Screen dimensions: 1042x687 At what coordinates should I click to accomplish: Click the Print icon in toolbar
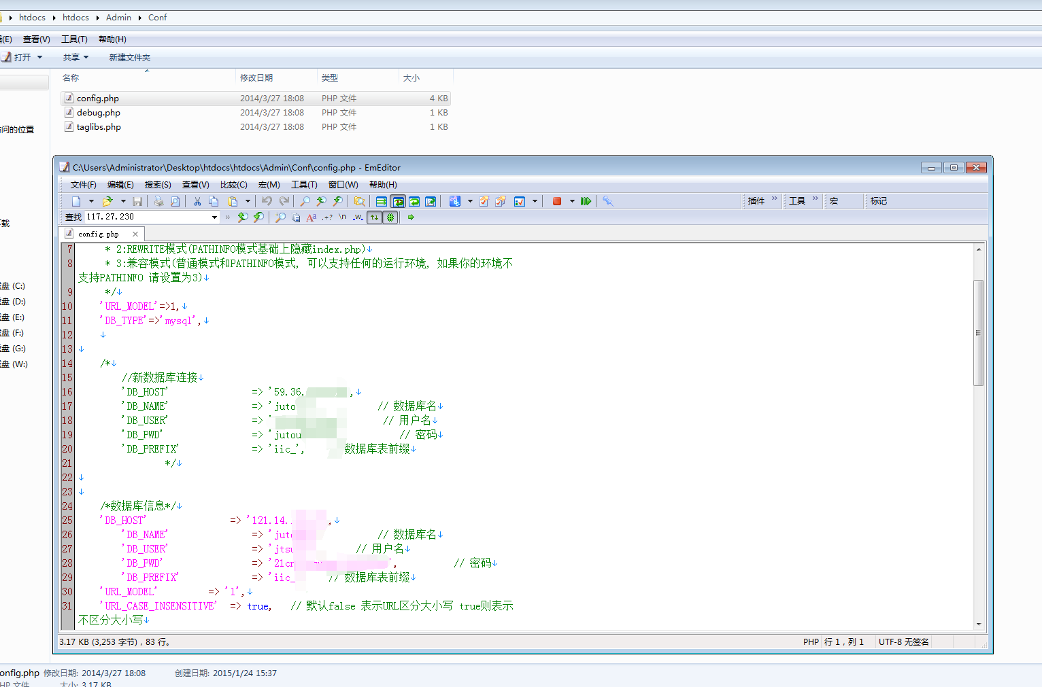point(158,201)
